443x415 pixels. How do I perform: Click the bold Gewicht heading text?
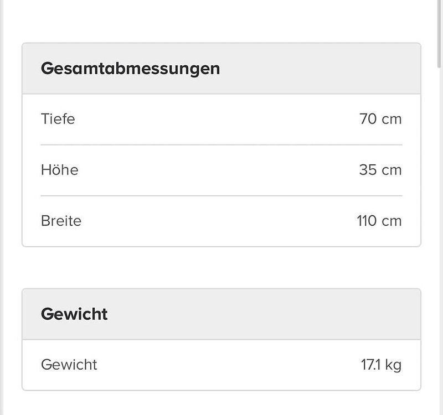[x=74, y=314]
